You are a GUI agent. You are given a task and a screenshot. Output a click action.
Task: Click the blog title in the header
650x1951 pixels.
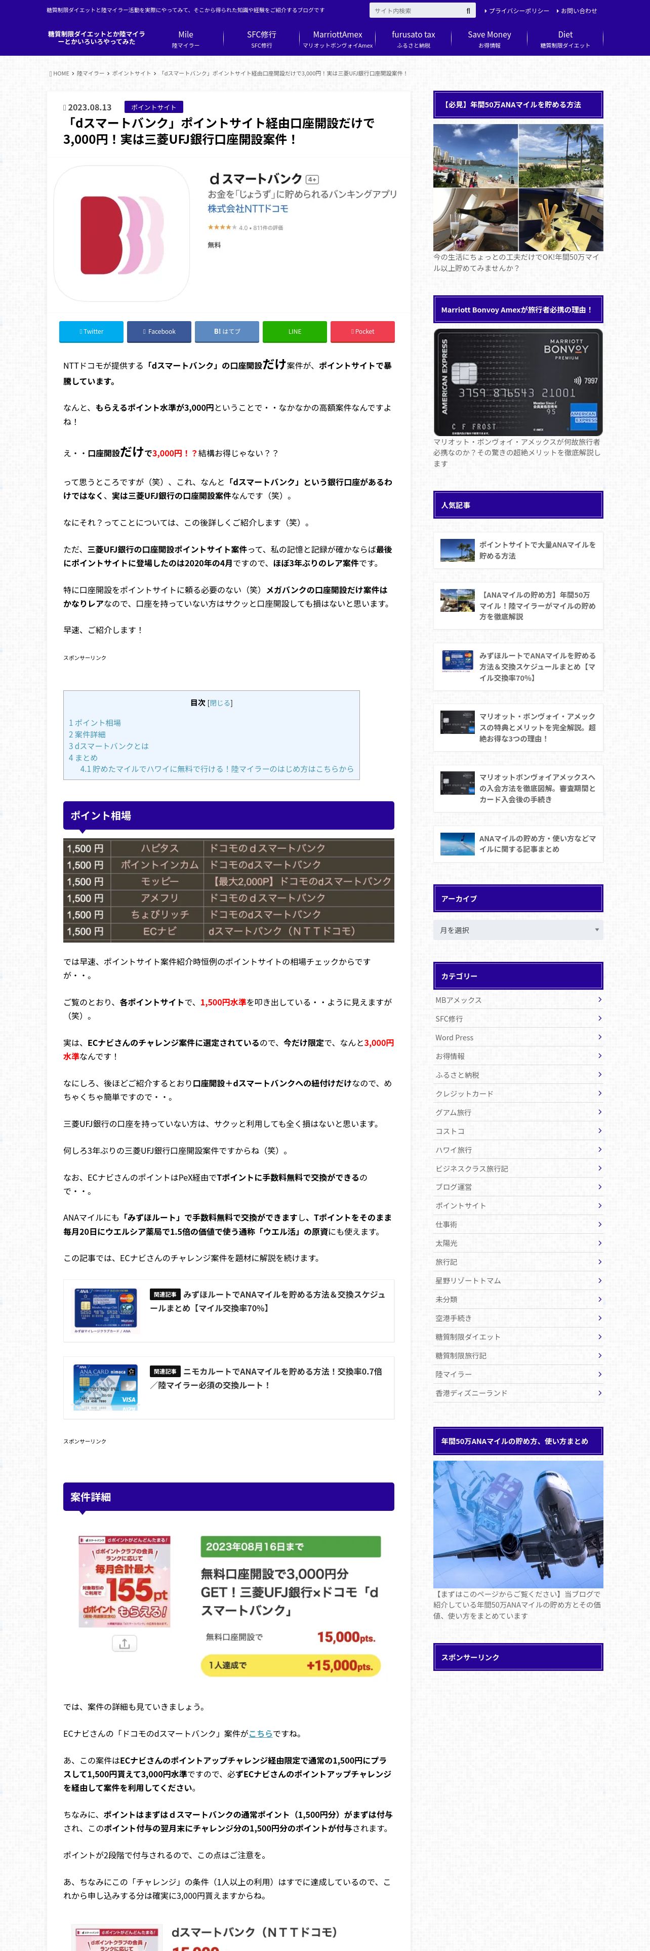(96, 38)
